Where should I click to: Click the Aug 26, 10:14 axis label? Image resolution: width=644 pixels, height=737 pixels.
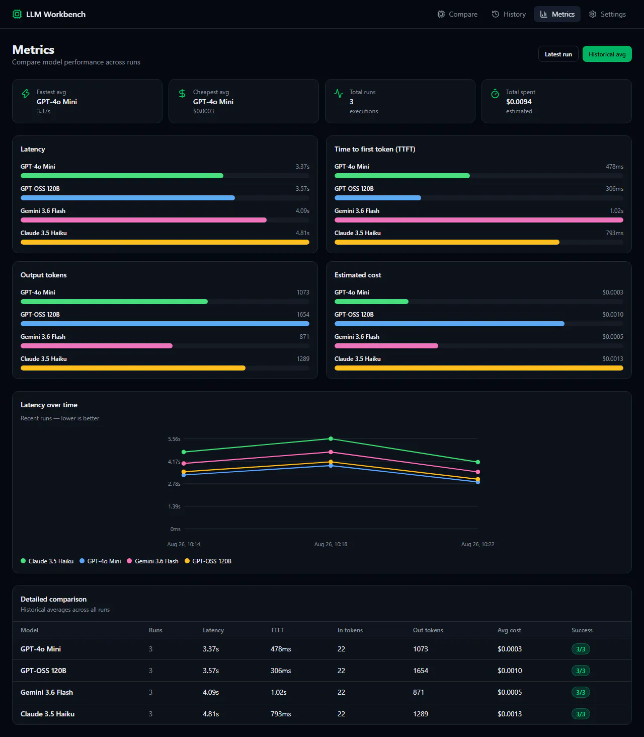click(184, 544)
